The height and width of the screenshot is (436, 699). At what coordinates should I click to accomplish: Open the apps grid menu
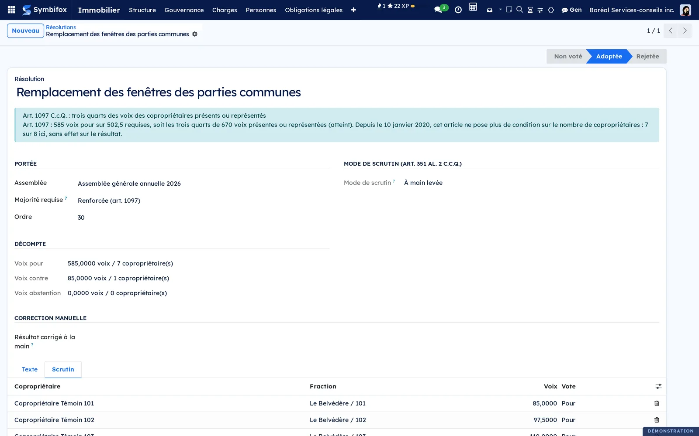pyautogui.click(x=12, y=10)
